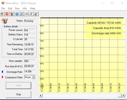The image size is (127, 100).
Task: Click the Time Remaining field 14:09:16
Action: [x=30, y=45]
